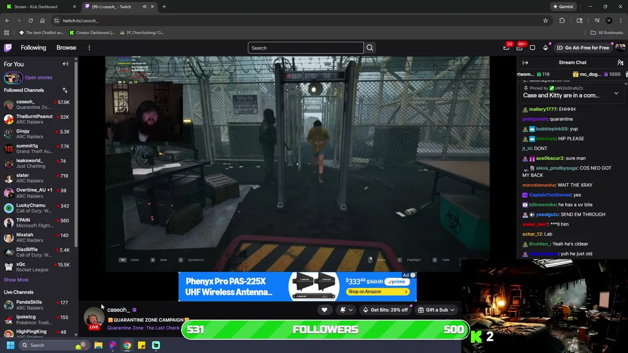This screenshot has width=628, height=353.
Task: Open the user profile avatar menu
Action: click(x=620, y=48)
